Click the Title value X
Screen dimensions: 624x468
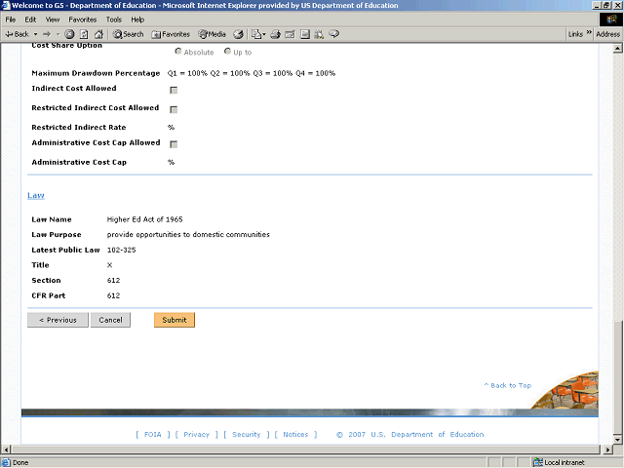click(x=110, y=265)
